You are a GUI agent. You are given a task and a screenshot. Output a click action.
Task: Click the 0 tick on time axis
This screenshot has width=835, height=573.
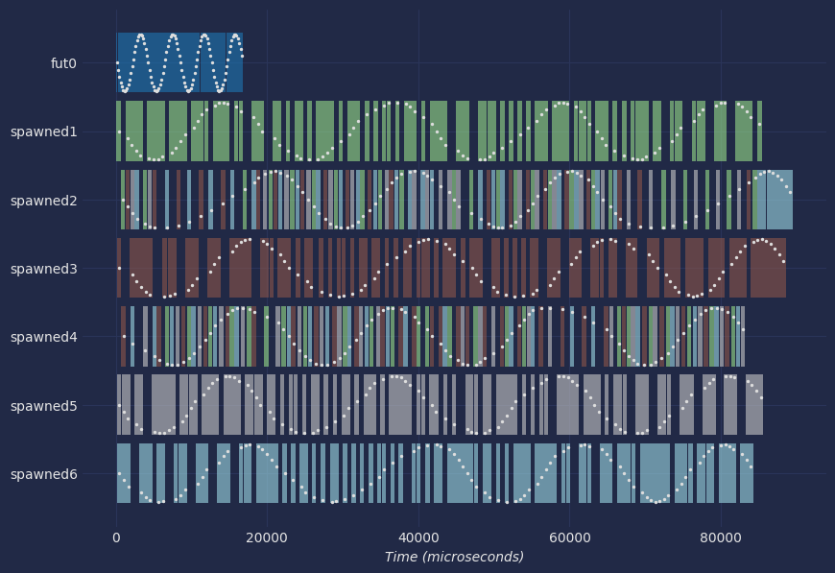pos(117,537)
